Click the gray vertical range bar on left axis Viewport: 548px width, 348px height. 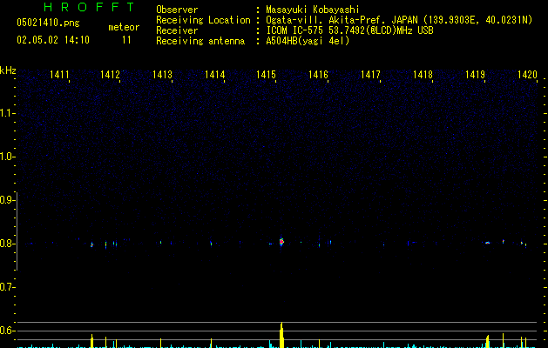17,231
